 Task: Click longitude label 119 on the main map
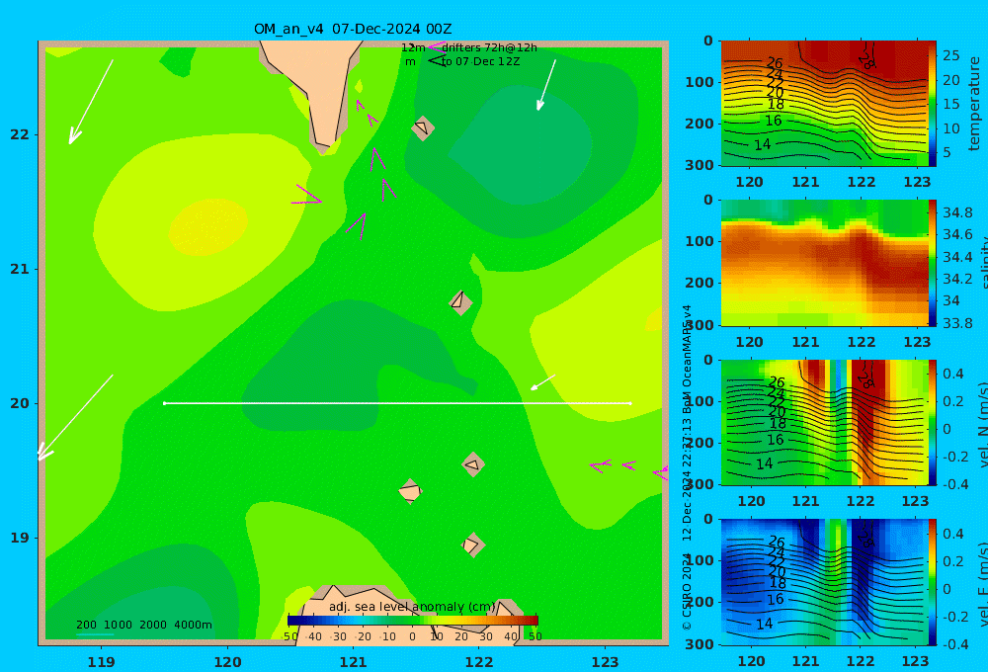[102, 662]
